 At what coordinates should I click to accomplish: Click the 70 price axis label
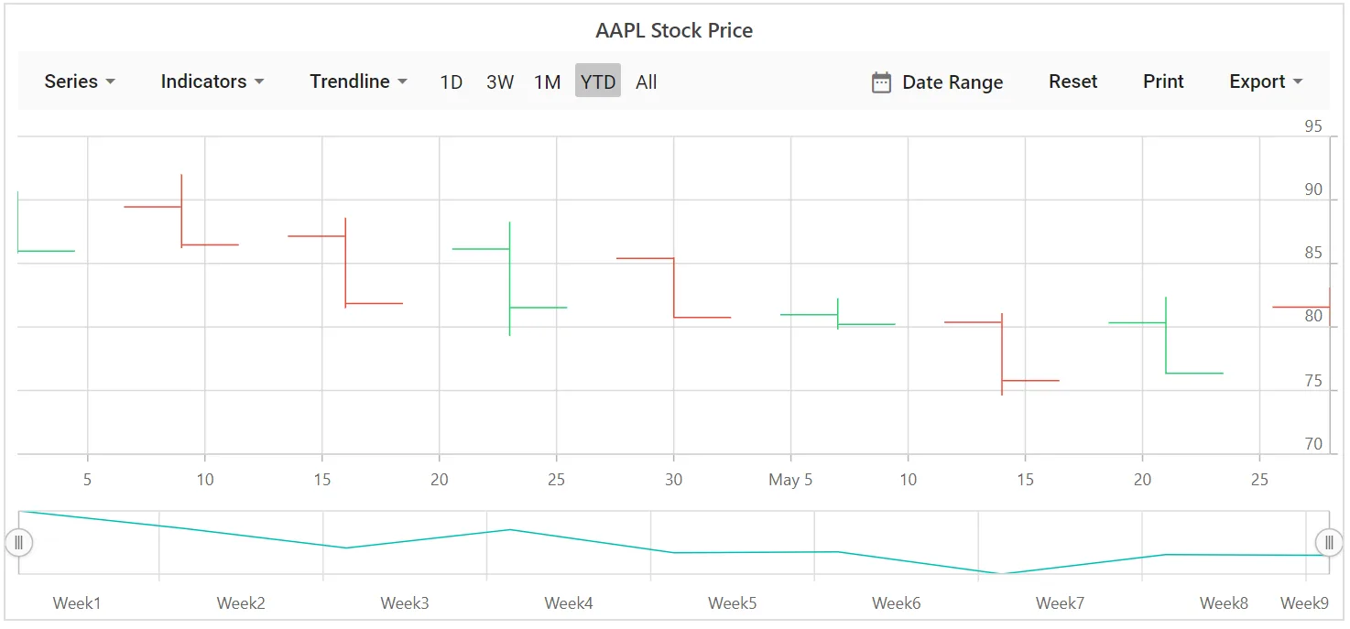tap(1313, 444)
